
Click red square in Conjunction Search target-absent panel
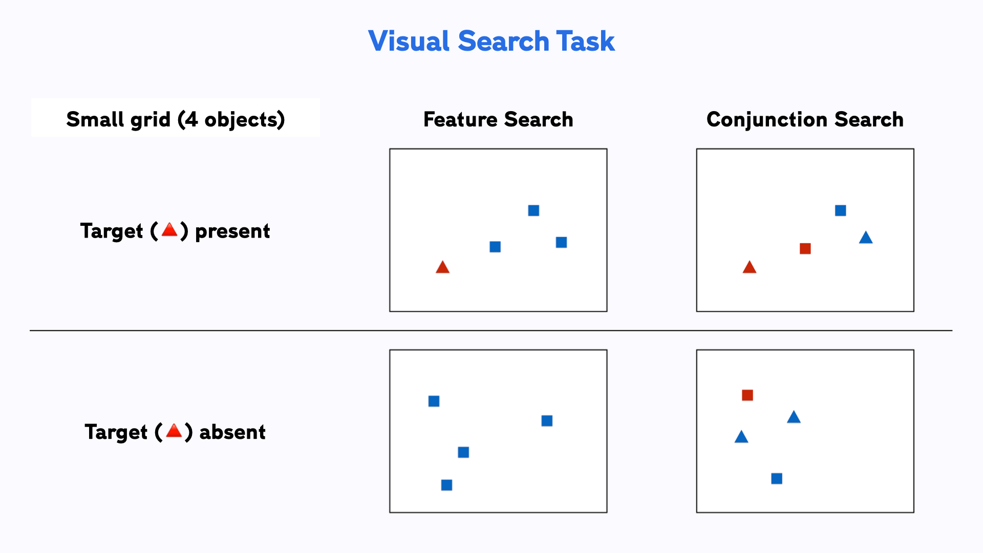(x=747, y=395)
